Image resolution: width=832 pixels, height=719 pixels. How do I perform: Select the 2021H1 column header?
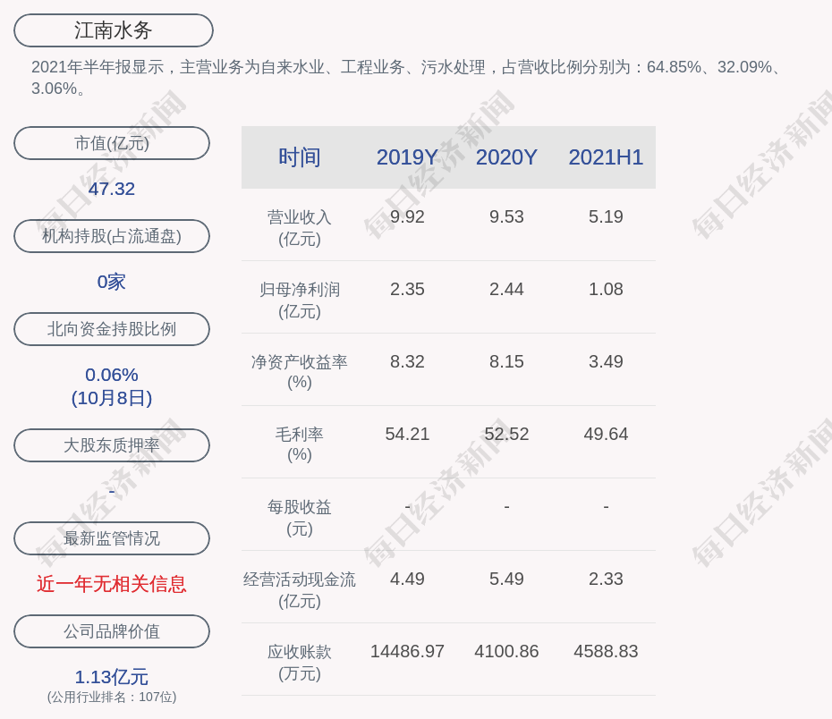(606, 157)
